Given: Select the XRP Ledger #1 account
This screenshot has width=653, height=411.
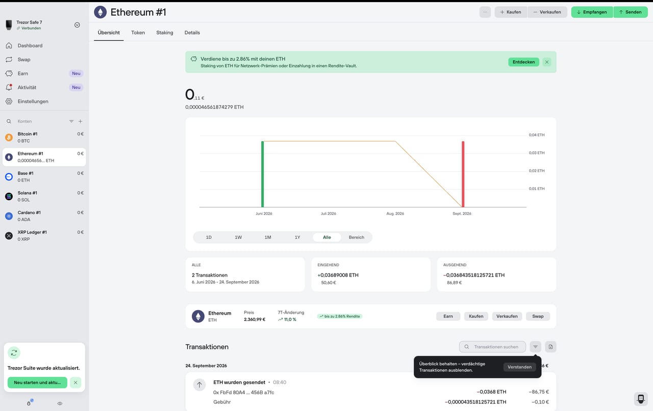Looking at the screenshot, I should (44, 235).
